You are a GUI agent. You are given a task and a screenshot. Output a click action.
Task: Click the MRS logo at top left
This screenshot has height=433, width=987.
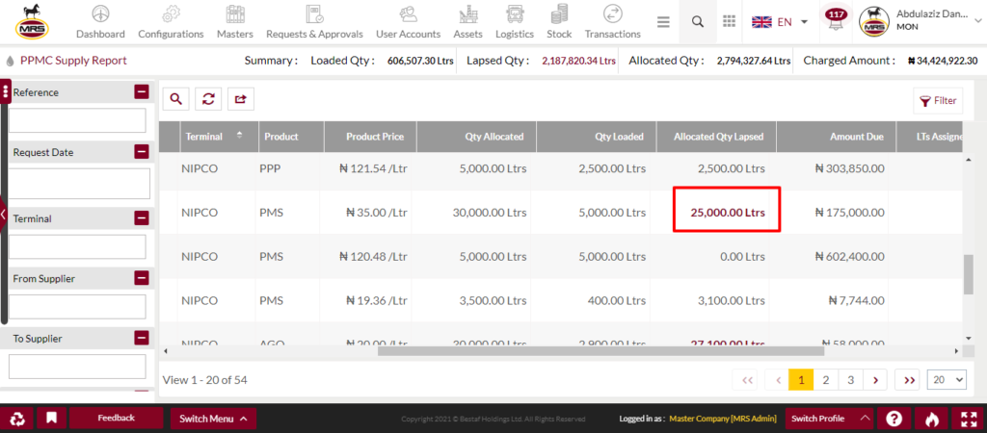(x=34, y=21)
